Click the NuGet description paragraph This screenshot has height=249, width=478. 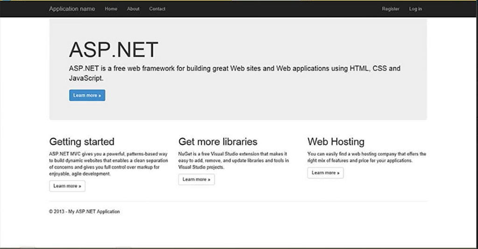click(x=233, y=161)
